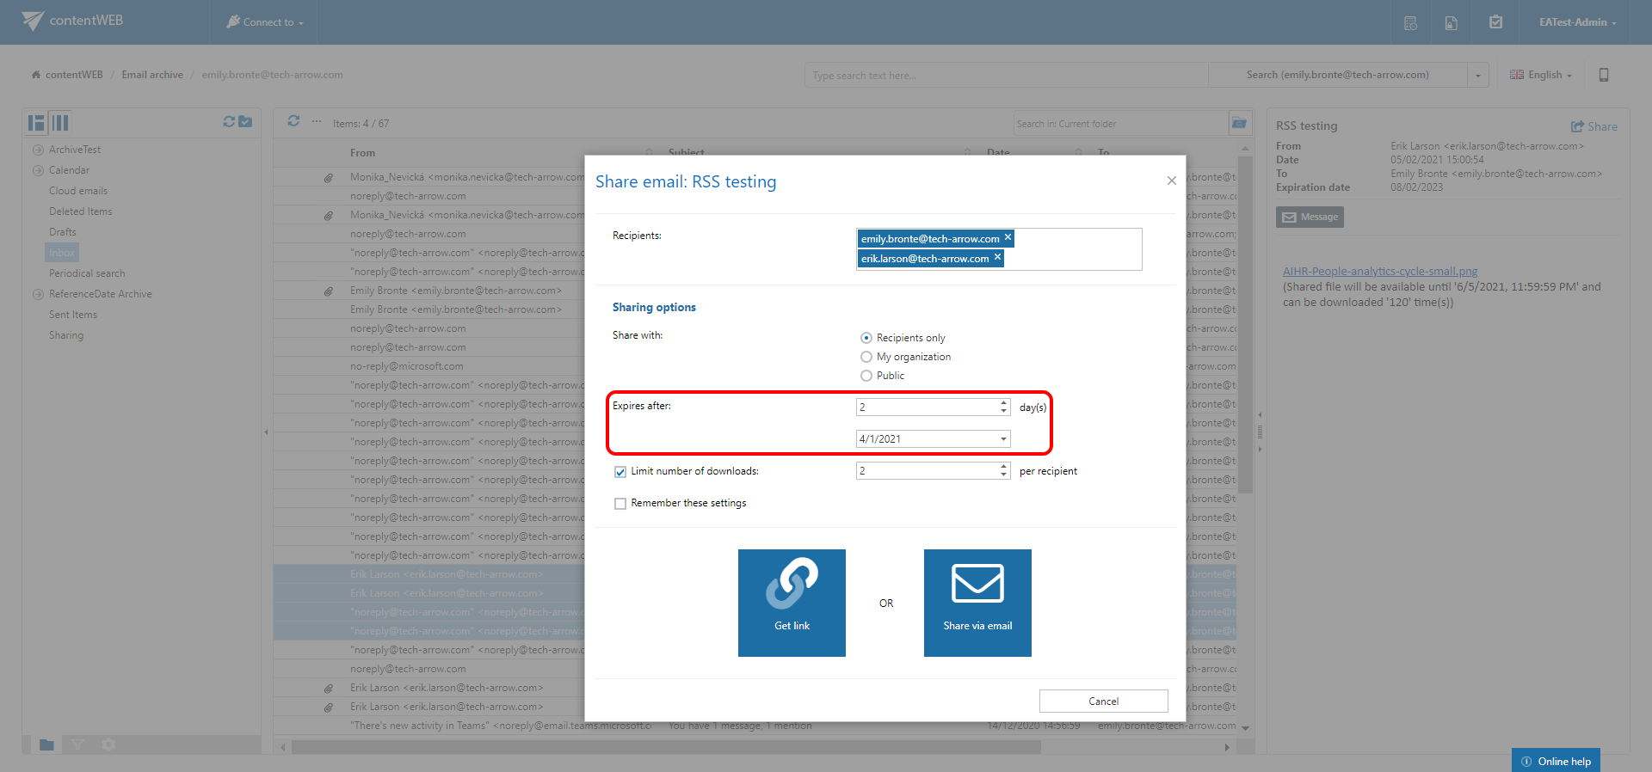Screen dimensions: 1652x772
Task: Open the English language dropdown
Action: tap(1541, 75)
